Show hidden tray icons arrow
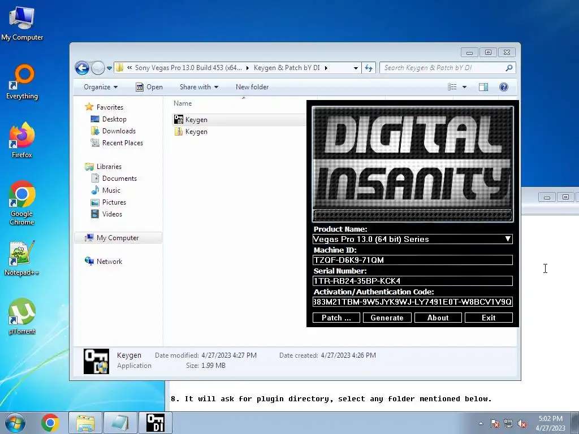 point(481,423)
